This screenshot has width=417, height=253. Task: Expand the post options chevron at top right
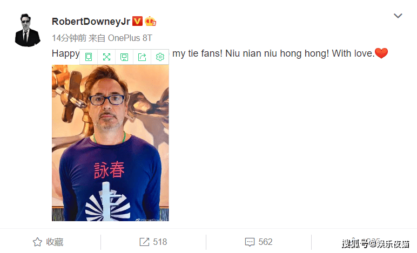398,16
